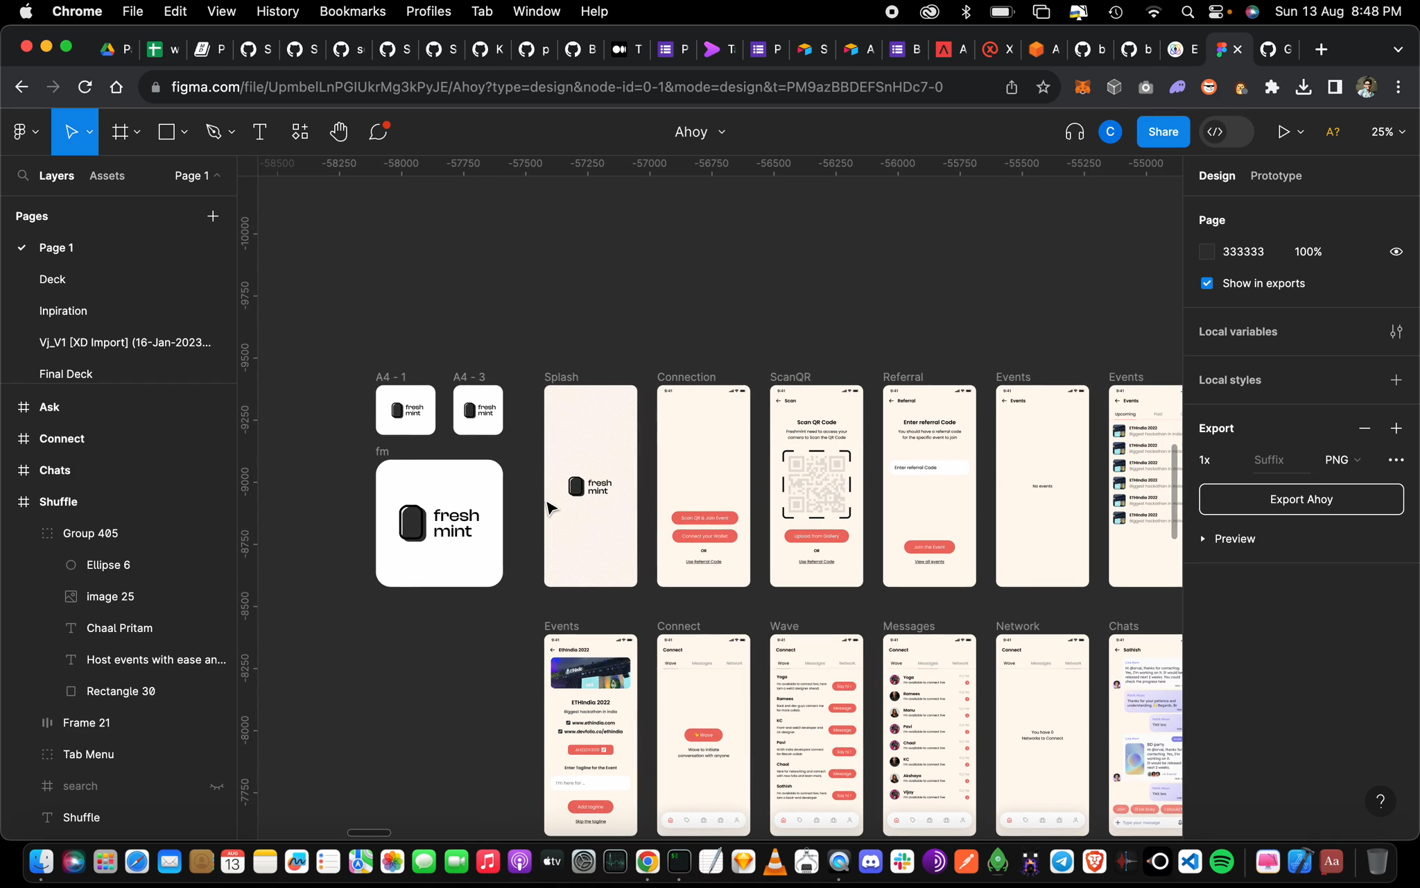Switch to the Assets tab
1420x888 pixels.
(107, 176)
